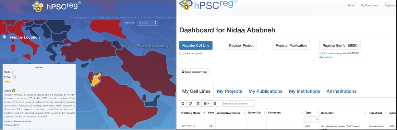The image size is (397, 130).
Task: Click the refresh icon in table toolbar
Action: [190, 103]
